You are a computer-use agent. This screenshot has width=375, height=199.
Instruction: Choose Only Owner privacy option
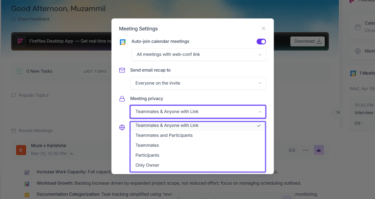tap(147, 165)
